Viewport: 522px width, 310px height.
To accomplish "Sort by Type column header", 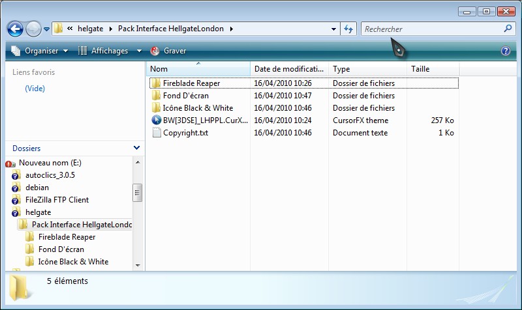I will (367, 69).
